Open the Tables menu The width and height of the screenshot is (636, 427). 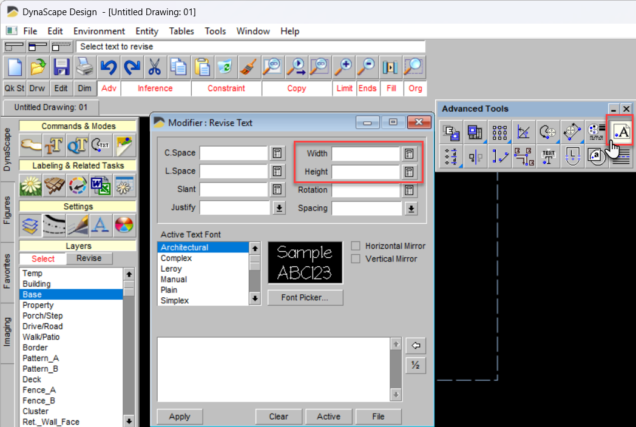(181, 31)
